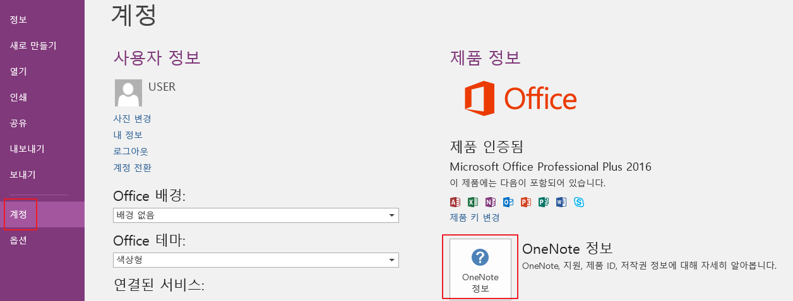This screenshot has width=793, height=301.
Task: Select the 내보내기 menu item
Action: point(42,149)
